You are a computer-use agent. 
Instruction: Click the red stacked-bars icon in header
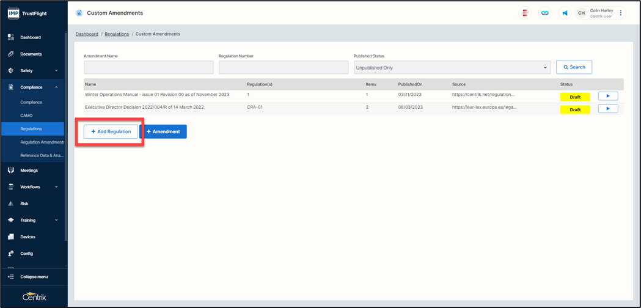point(525,13)
